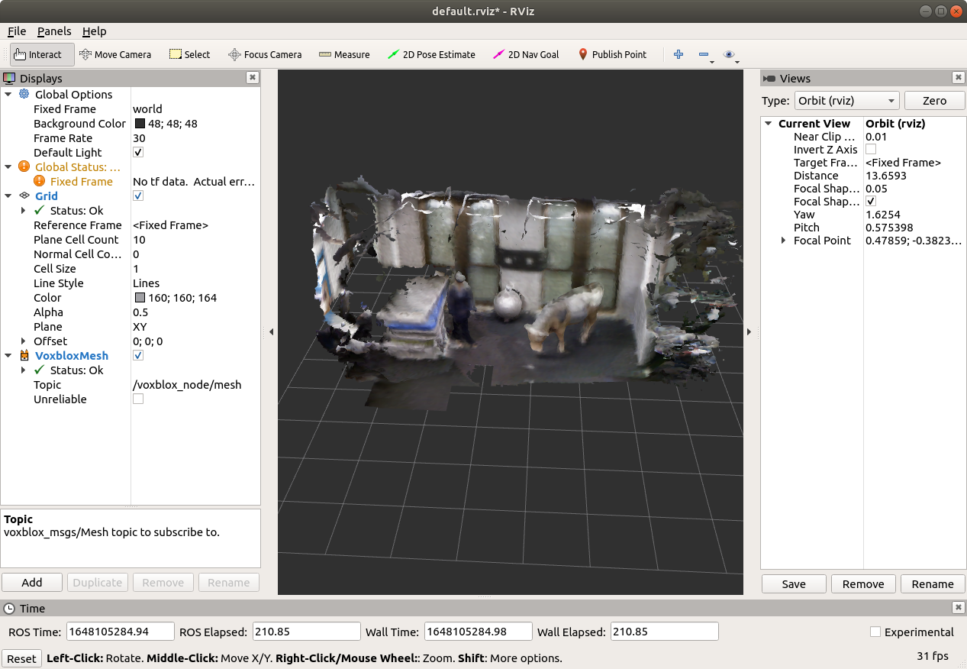Collapse the Current View tree
This screenshot has width=967, height=669.
769,123
